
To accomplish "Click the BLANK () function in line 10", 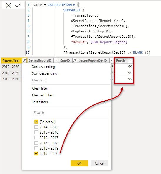I will point(141,52).
